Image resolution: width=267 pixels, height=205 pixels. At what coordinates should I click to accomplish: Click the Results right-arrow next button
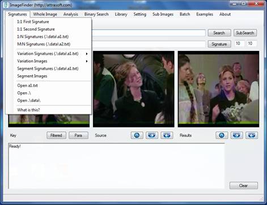click(x=236, y=135)
